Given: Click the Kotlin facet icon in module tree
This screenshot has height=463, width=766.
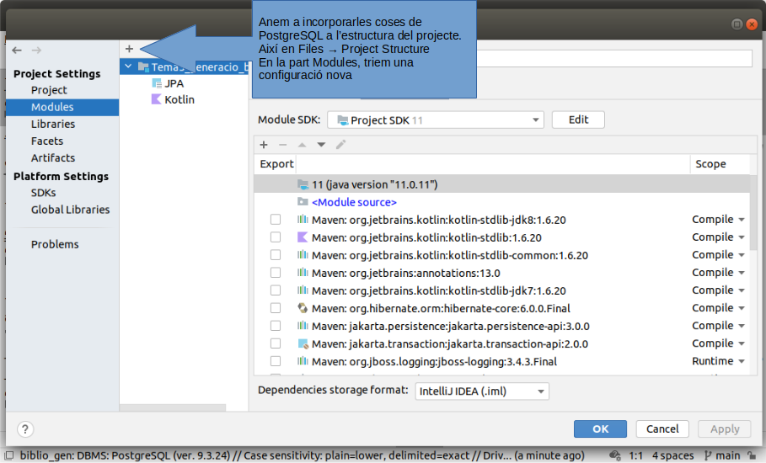Looking at the screenshot, I should [x=157, y=99].
